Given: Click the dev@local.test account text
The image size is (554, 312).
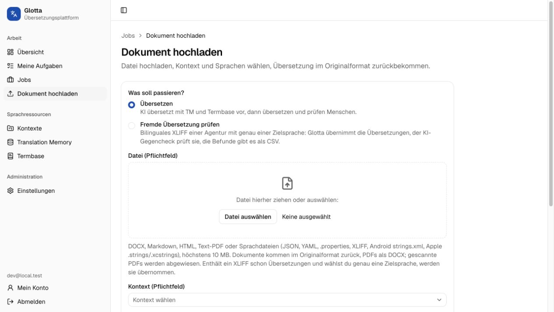Looking at the screenshot, I should (x=25, y=276).
